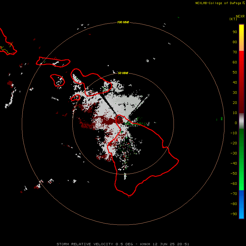Click the Storm Relative Velocity caption at the bottom
Image resolution: width=246 pixels, height=246 pixels.
coord(123,244)
